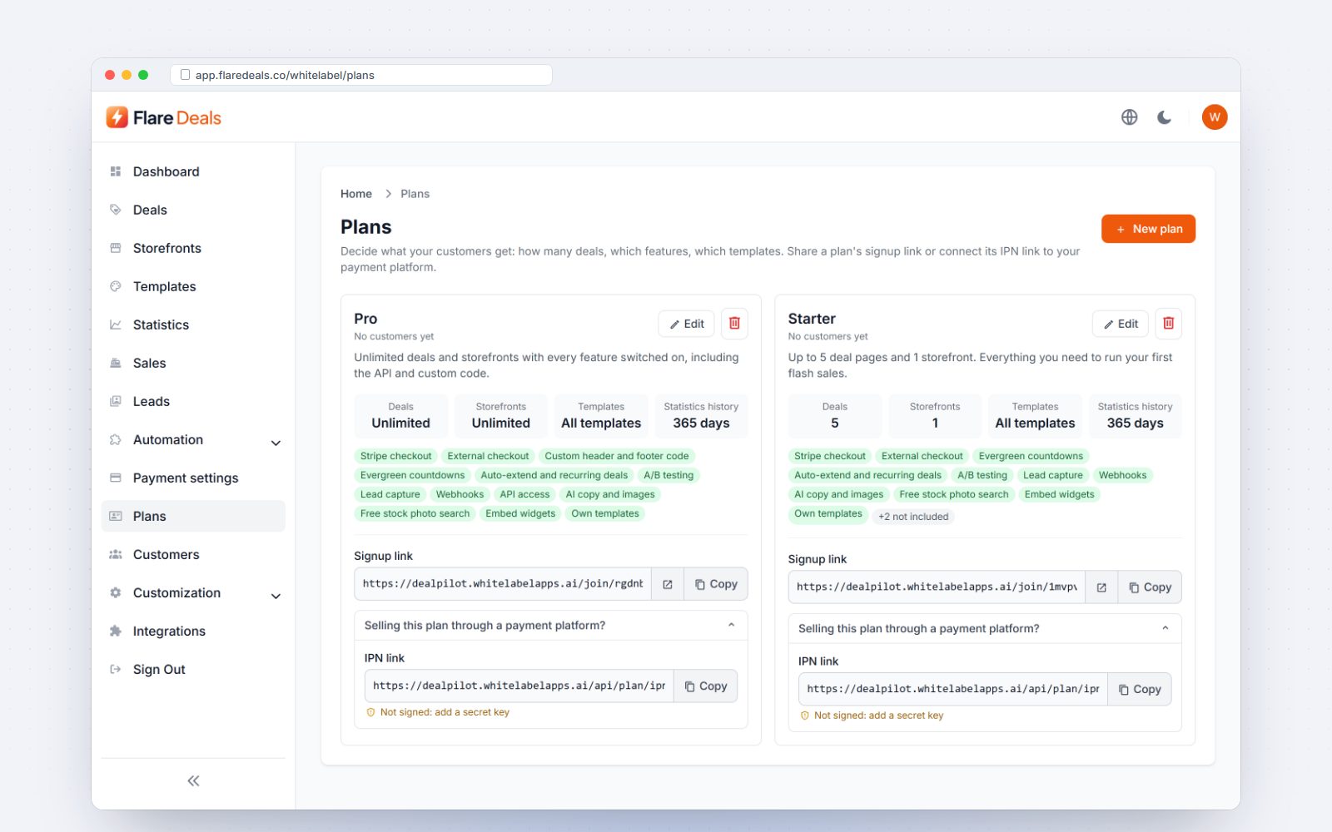Click Starter plan signup link field
Image resolution: width=1332 pixels, height=832 pixels.
point(937,587)
